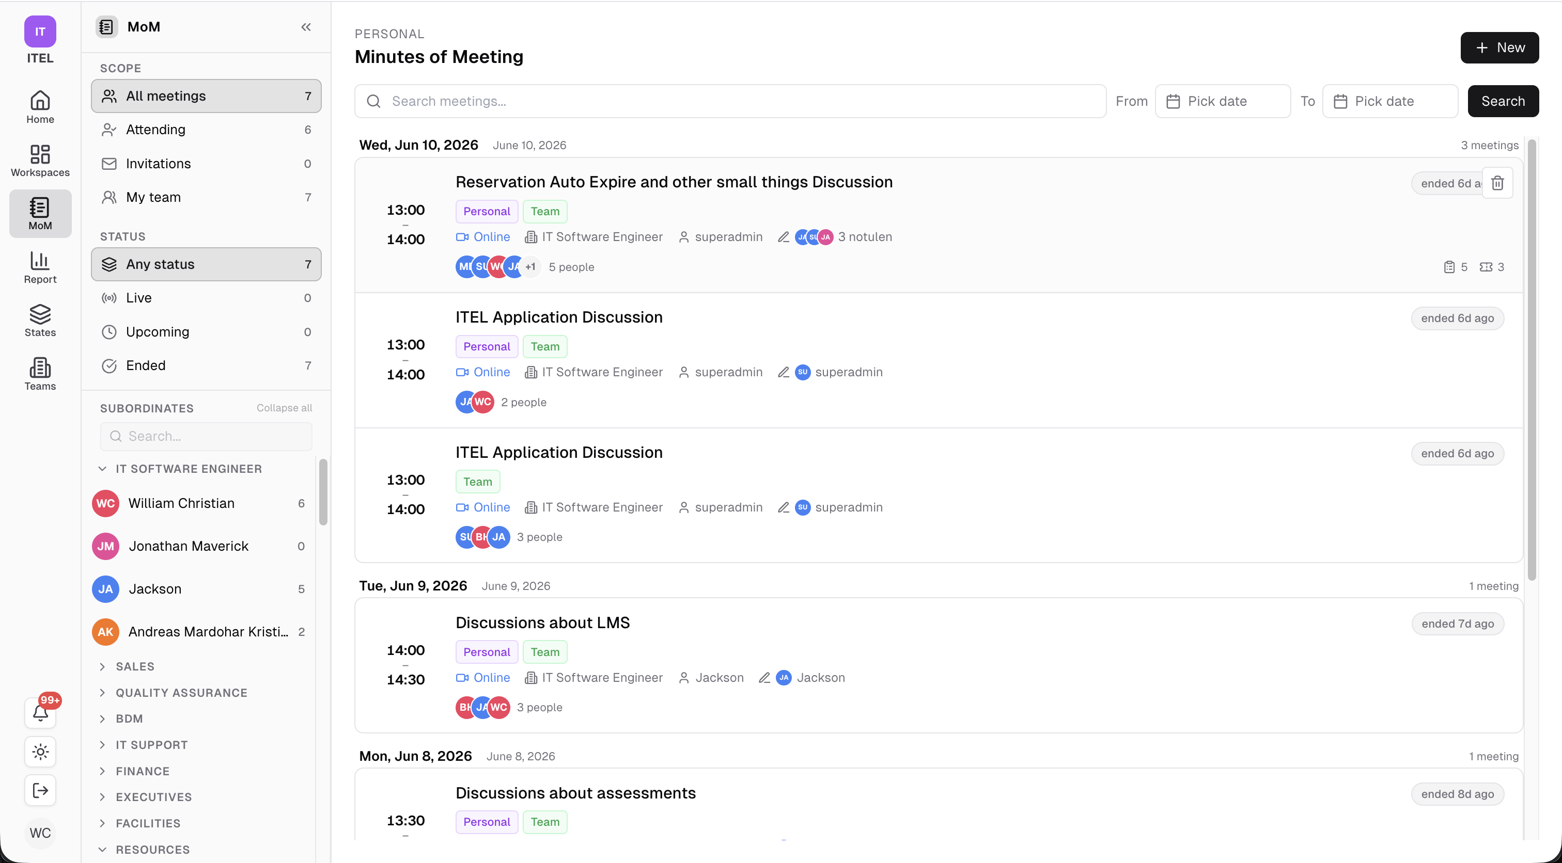Select Jackson in subordinates list
The width and height of the screenshot is (1562, 863).
point(200,589)
